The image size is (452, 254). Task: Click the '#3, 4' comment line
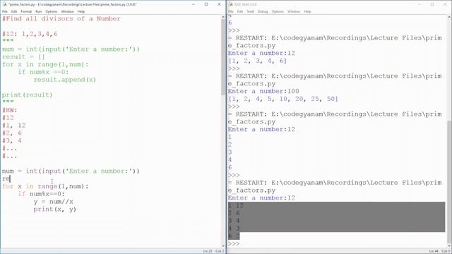click(x=12, y=141)
